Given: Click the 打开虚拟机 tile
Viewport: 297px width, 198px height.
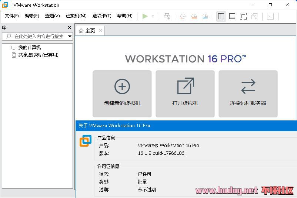Looking at the screenshot, I should tap(185, 94).
